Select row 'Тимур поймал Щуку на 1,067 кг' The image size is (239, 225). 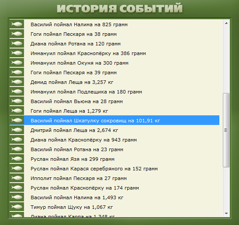pyautogui.click(x=114, y=207)
